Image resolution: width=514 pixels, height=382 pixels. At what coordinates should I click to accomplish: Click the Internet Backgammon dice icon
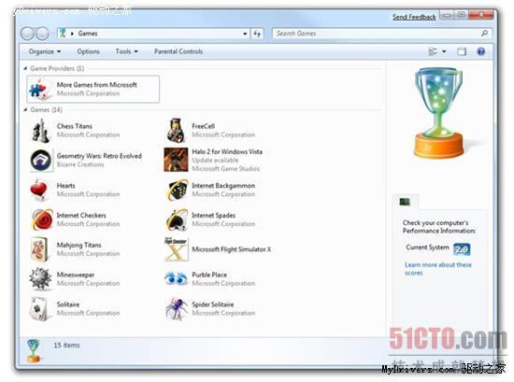point(177,190)
